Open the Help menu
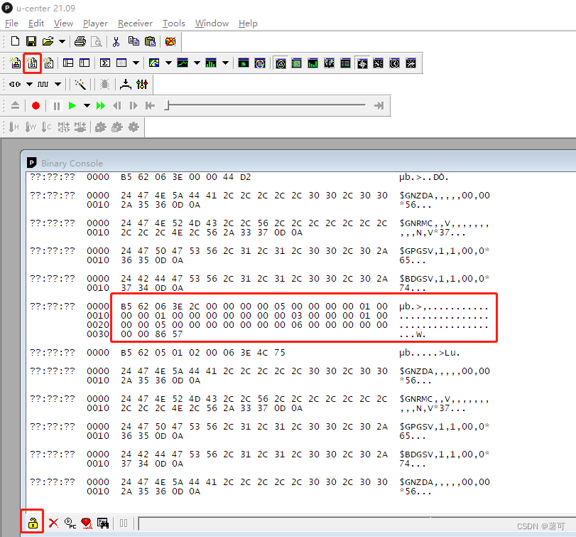The width and height of the screenshot is (576, 537). pos(248,23)
